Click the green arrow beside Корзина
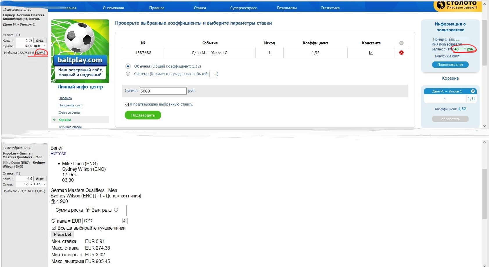The image size is (489, 267). pyautogui.click(x=54, y=120)
